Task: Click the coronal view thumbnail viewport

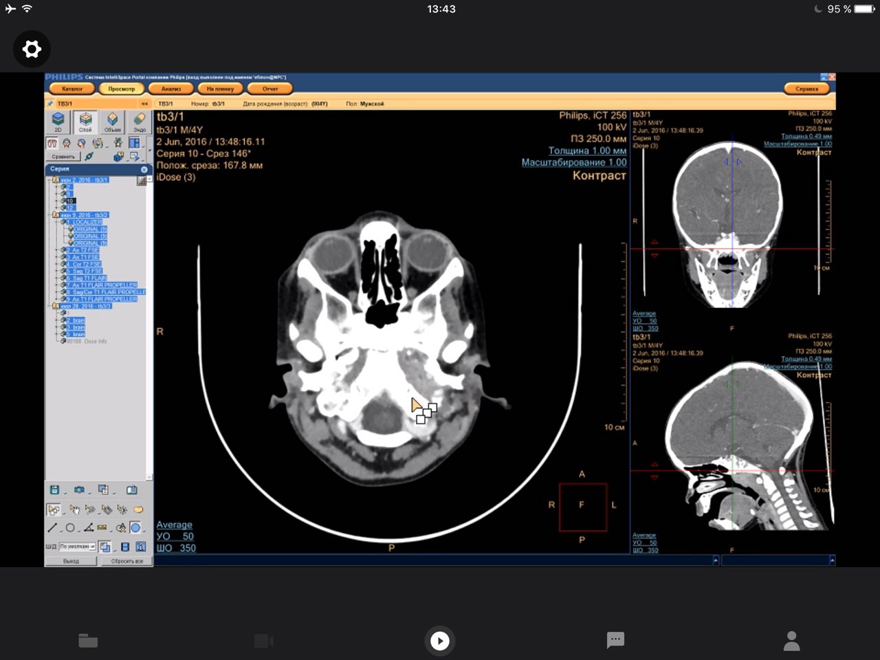Action: click(x=733, y=221)
